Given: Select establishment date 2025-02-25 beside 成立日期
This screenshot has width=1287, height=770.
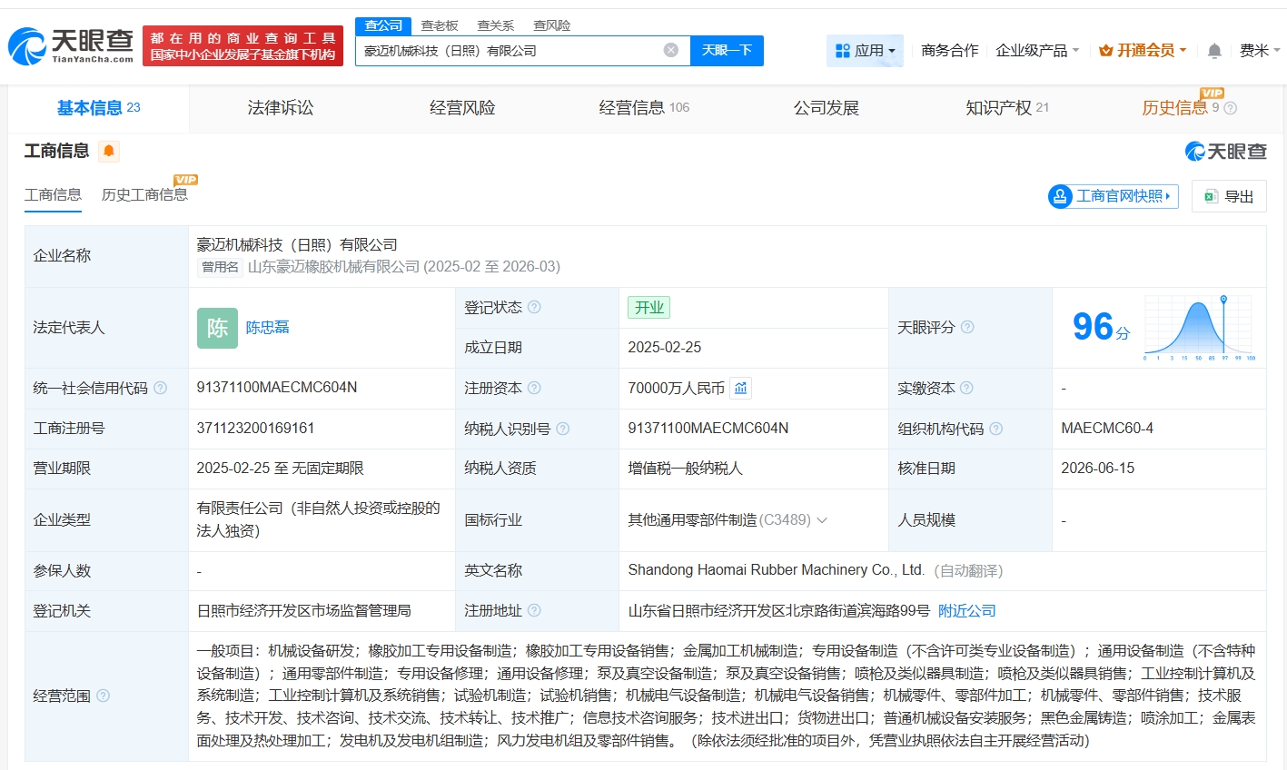Looking at the screenshot, I should [665, 348].
